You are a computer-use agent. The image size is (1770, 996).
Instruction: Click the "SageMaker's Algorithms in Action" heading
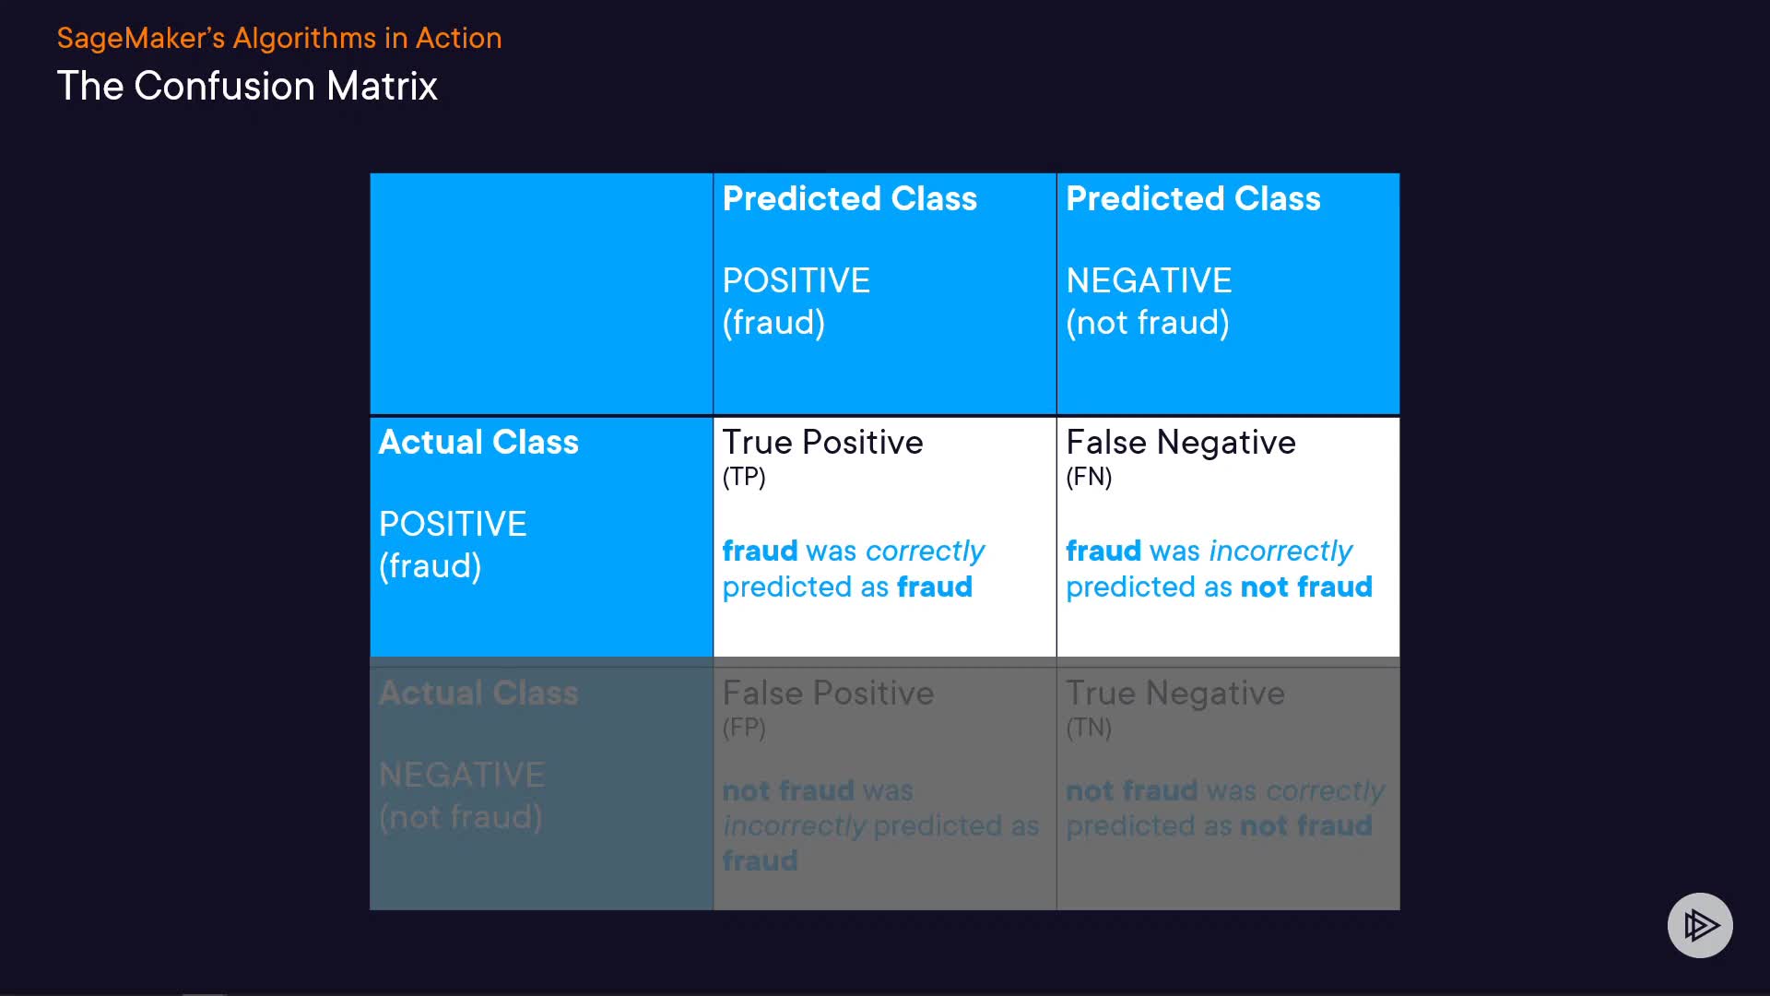point(279,38)
